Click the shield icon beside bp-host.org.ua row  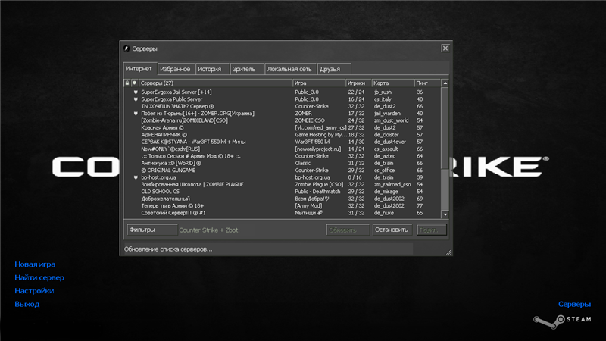(x=136, y=177)
